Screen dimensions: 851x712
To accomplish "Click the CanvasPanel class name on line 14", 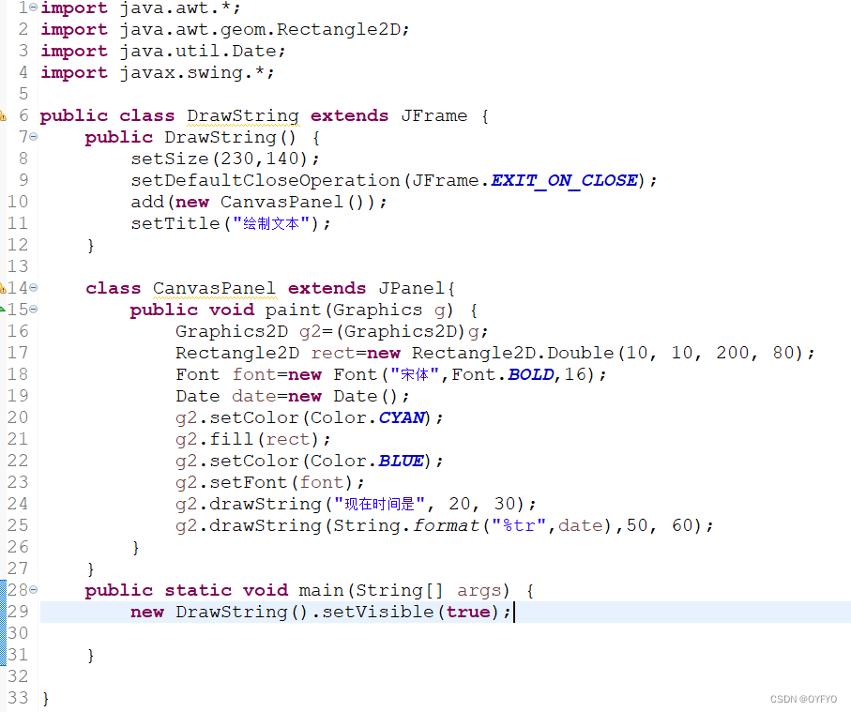I will 214,289.
